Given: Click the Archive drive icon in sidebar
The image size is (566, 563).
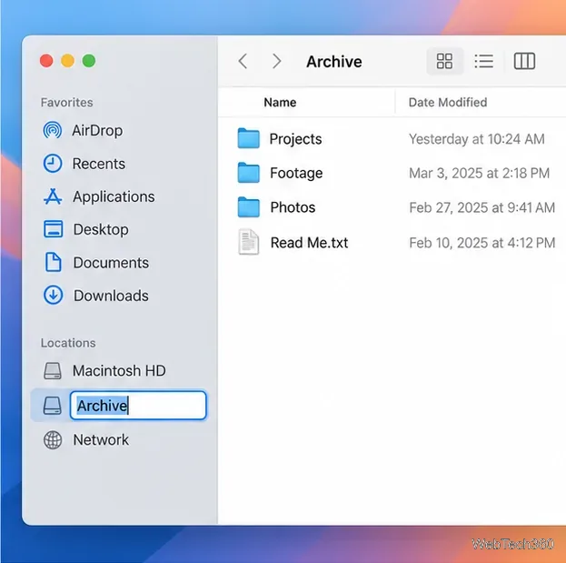Looking at the screenshot, I should 53,406.
